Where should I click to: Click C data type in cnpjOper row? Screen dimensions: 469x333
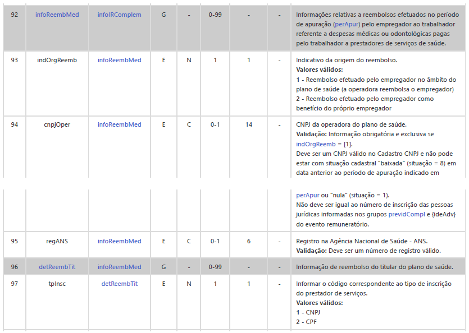point(189,124)
